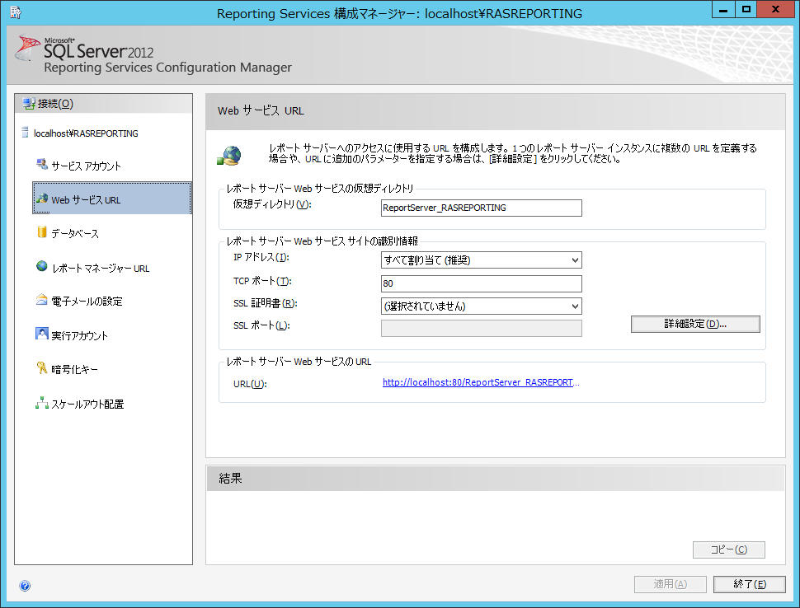Viewport: 800px width, 608px height.
Task: Select the データベース menu entry label
Action: pyautogui.click(x=75, y=234)
